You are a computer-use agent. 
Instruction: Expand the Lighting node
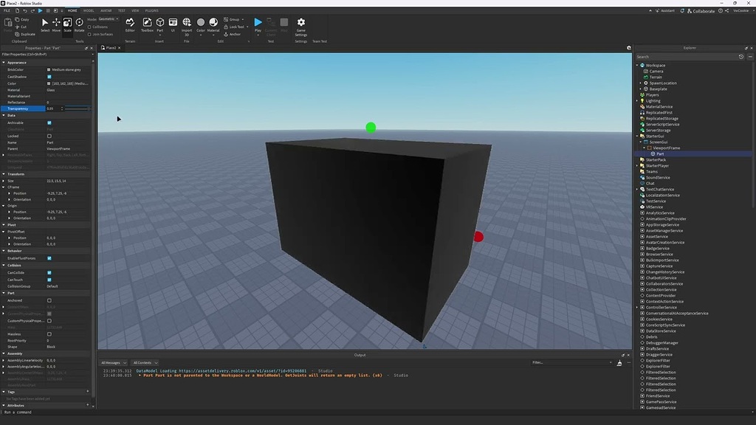click(x=637, y=100)
